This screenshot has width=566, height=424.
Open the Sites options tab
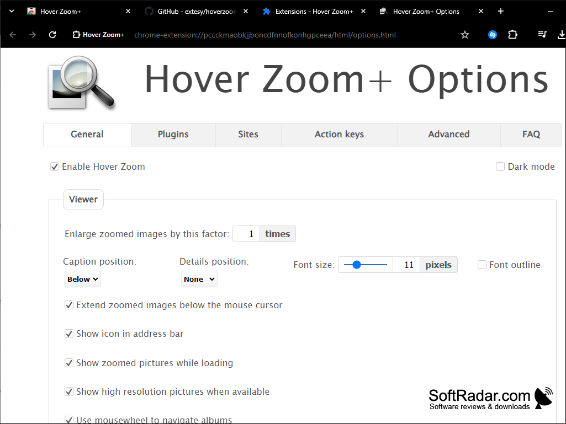click(x=248, y=135)
